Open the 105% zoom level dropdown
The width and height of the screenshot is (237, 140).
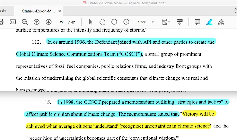(x=152, y=22)
